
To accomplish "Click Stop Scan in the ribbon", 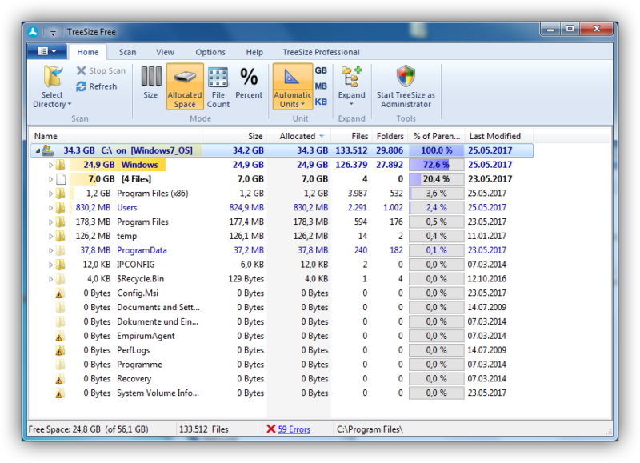I will click(101, 70).
